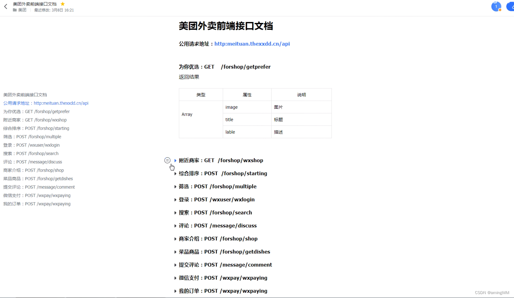
Task: Select the title table cell
Action: pos(247,120)
